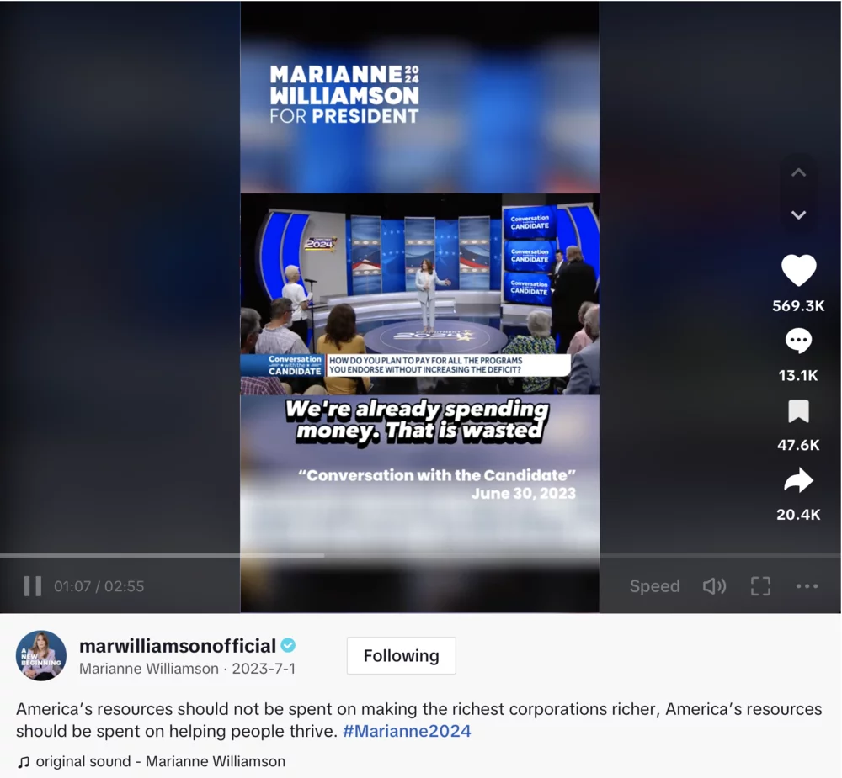
Task: Mute the video volume
Action: [x=714, y=586]
